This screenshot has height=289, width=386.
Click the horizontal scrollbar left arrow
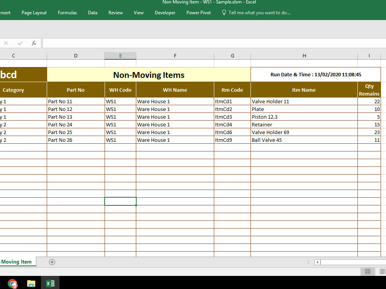click(x=317, y=262)
